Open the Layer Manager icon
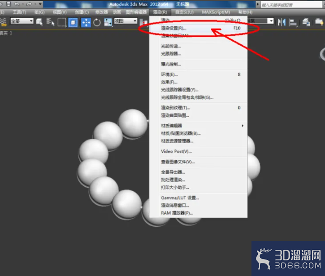The image size is (325, 276). coord(306,22)
